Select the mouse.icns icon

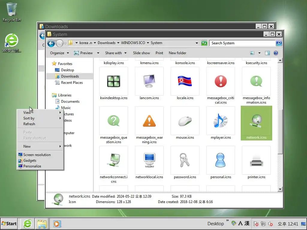185,121
